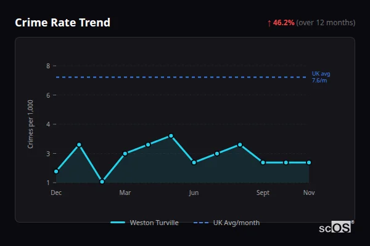
Task: Select the June data point on the line
Action: pos(194,162)
